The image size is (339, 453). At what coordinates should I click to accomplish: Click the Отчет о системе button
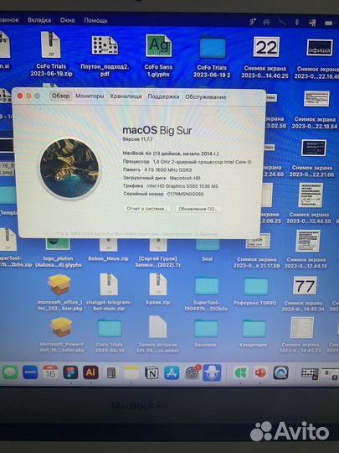147,208
